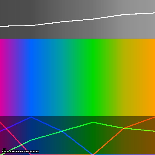The height and width of the screenshot is (155, 155).
Task: Pick the crossing of blue and green curves
Action: (x=62, y=131)
